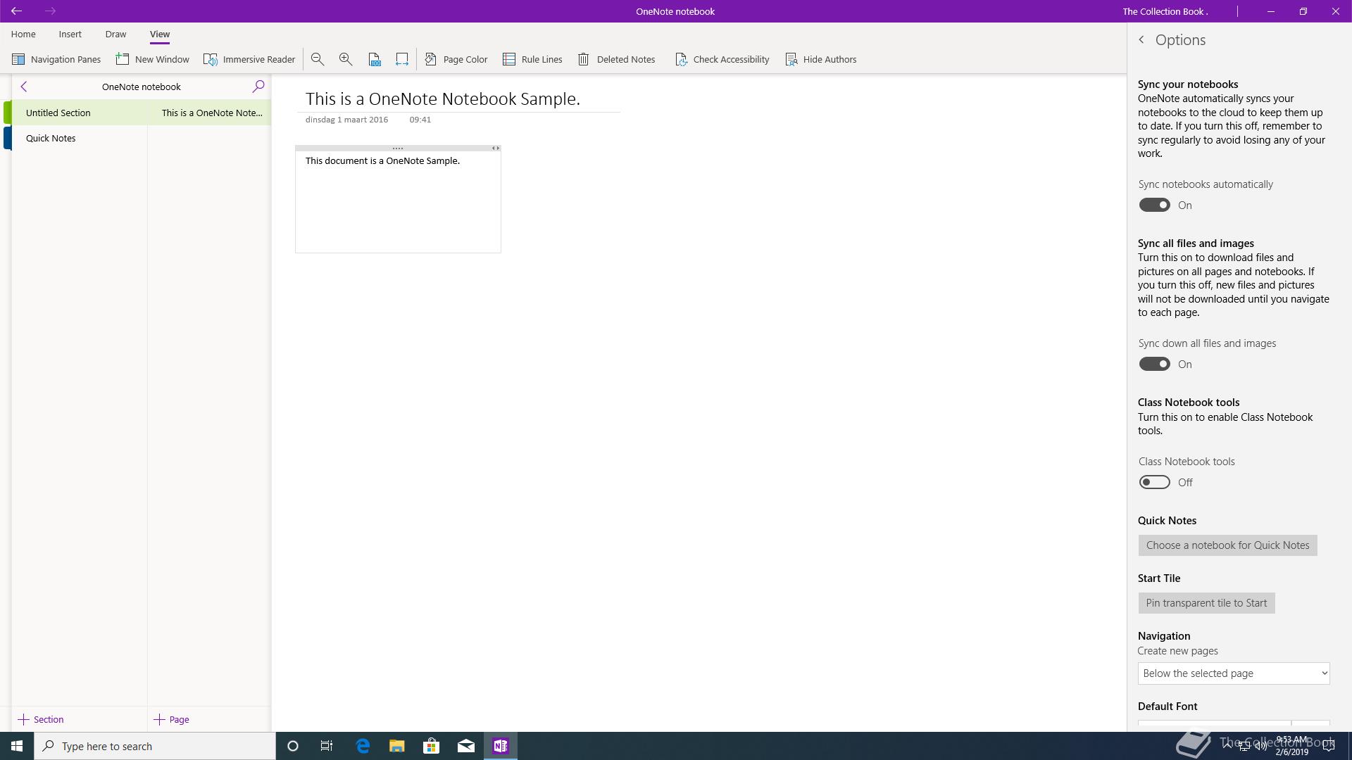Click page time 09:41
This screenshot has width=1352, height=760.
pos(420,120)
